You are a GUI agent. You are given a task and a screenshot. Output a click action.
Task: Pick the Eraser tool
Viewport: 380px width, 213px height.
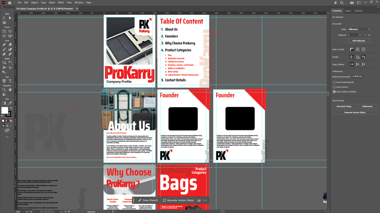[x=10, y=44]
